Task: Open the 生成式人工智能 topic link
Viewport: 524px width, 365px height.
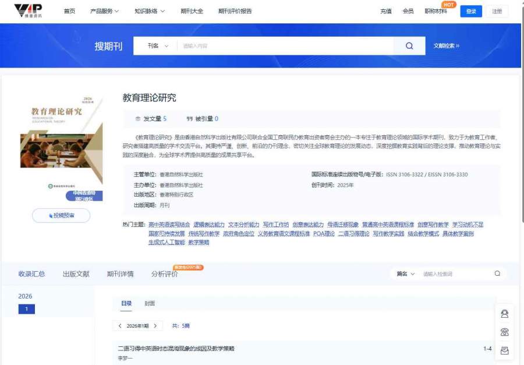Action: tap(167, 242)
